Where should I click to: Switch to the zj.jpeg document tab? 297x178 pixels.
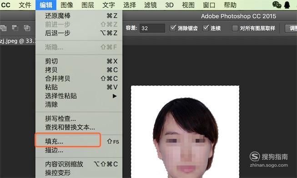pos(18,41)
